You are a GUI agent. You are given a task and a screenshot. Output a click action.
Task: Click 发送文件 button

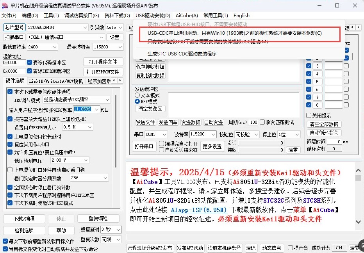pyautogui.click(x=145, y=122)
